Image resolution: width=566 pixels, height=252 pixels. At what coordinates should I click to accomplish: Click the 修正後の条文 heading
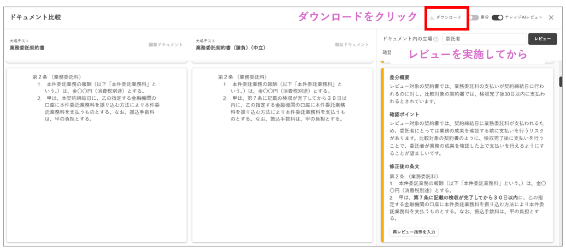pyautogui.click(x=405, y=166)
